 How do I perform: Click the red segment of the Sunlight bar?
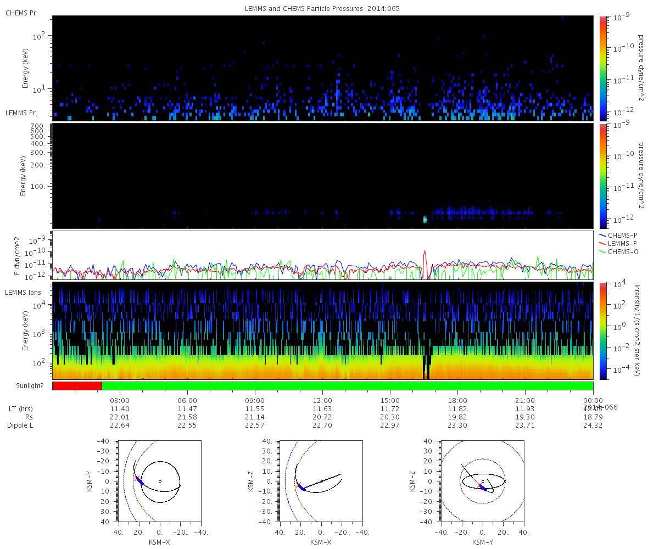pos(77,386)
